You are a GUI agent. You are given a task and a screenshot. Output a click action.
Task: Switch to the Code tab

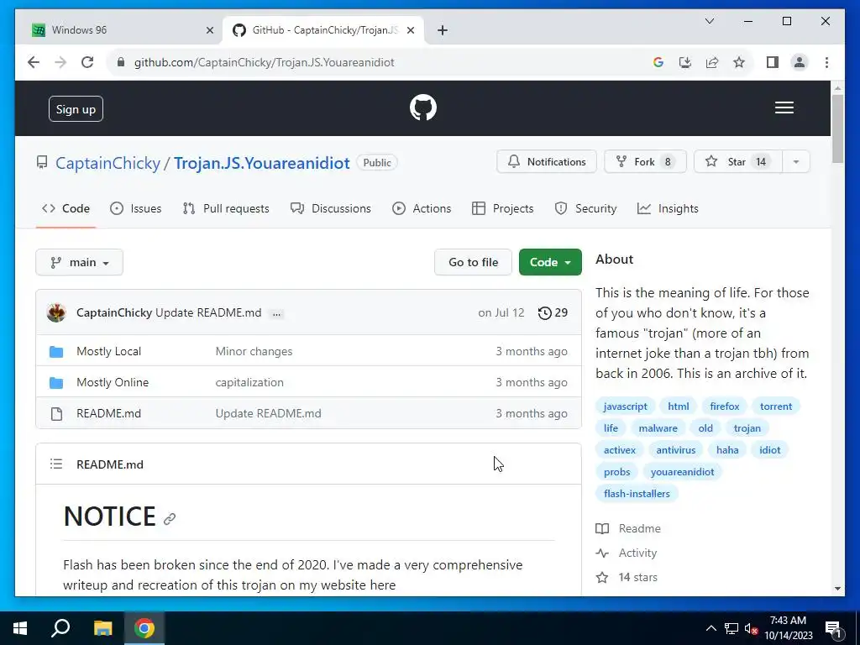point(66,208)
